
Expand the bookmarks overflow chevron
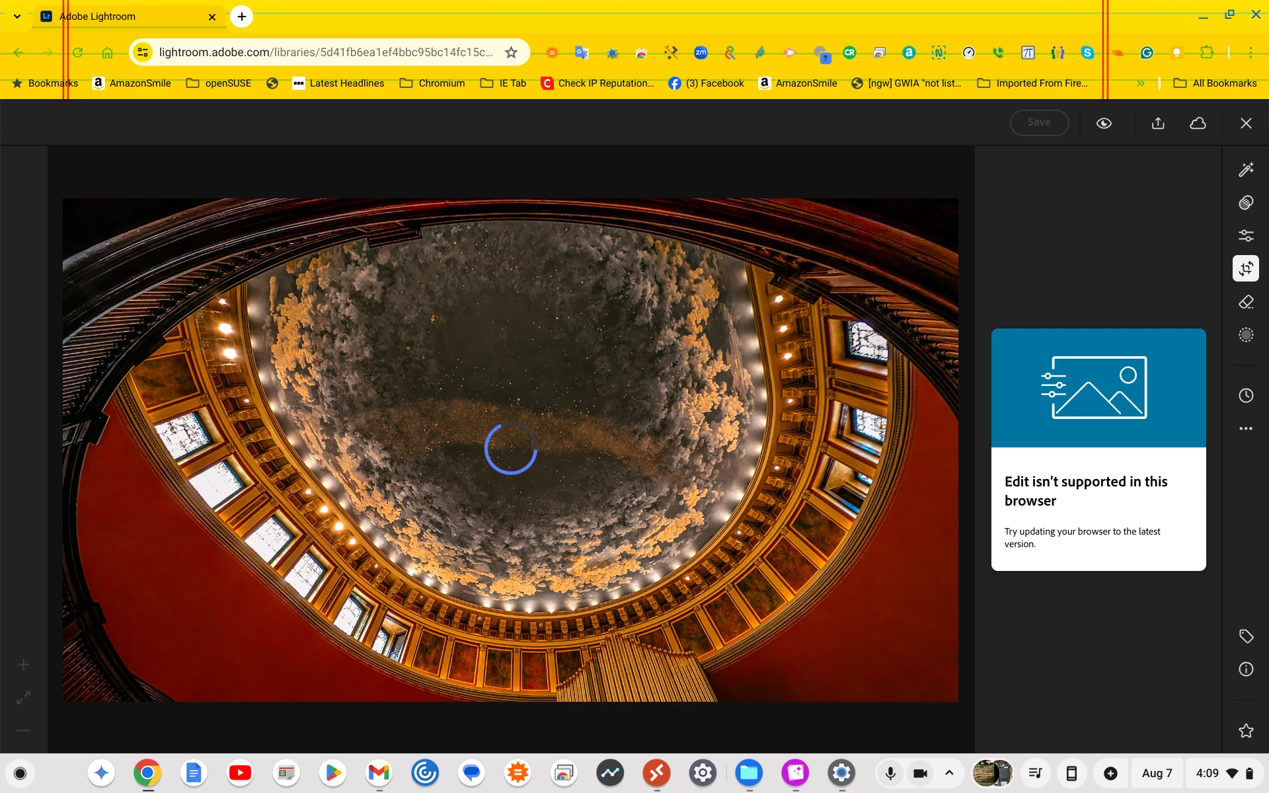pyautogui.click(x=1140, y=83)
